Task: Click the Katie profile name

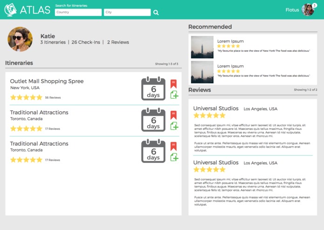Action: (x=48, y=36)
